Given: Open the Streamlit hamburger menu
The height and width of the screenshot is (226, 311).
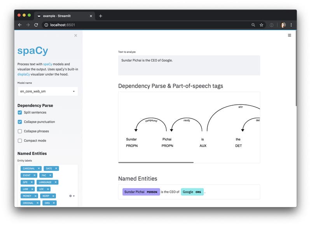Looking at the screenshot, I should coord(289,35).
